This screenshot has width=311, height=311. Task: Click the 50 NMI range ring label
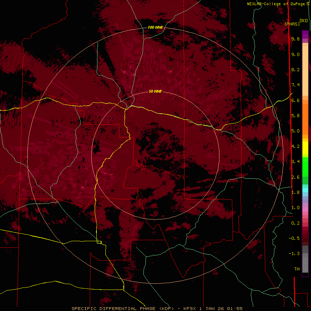[x=155, y=91]
